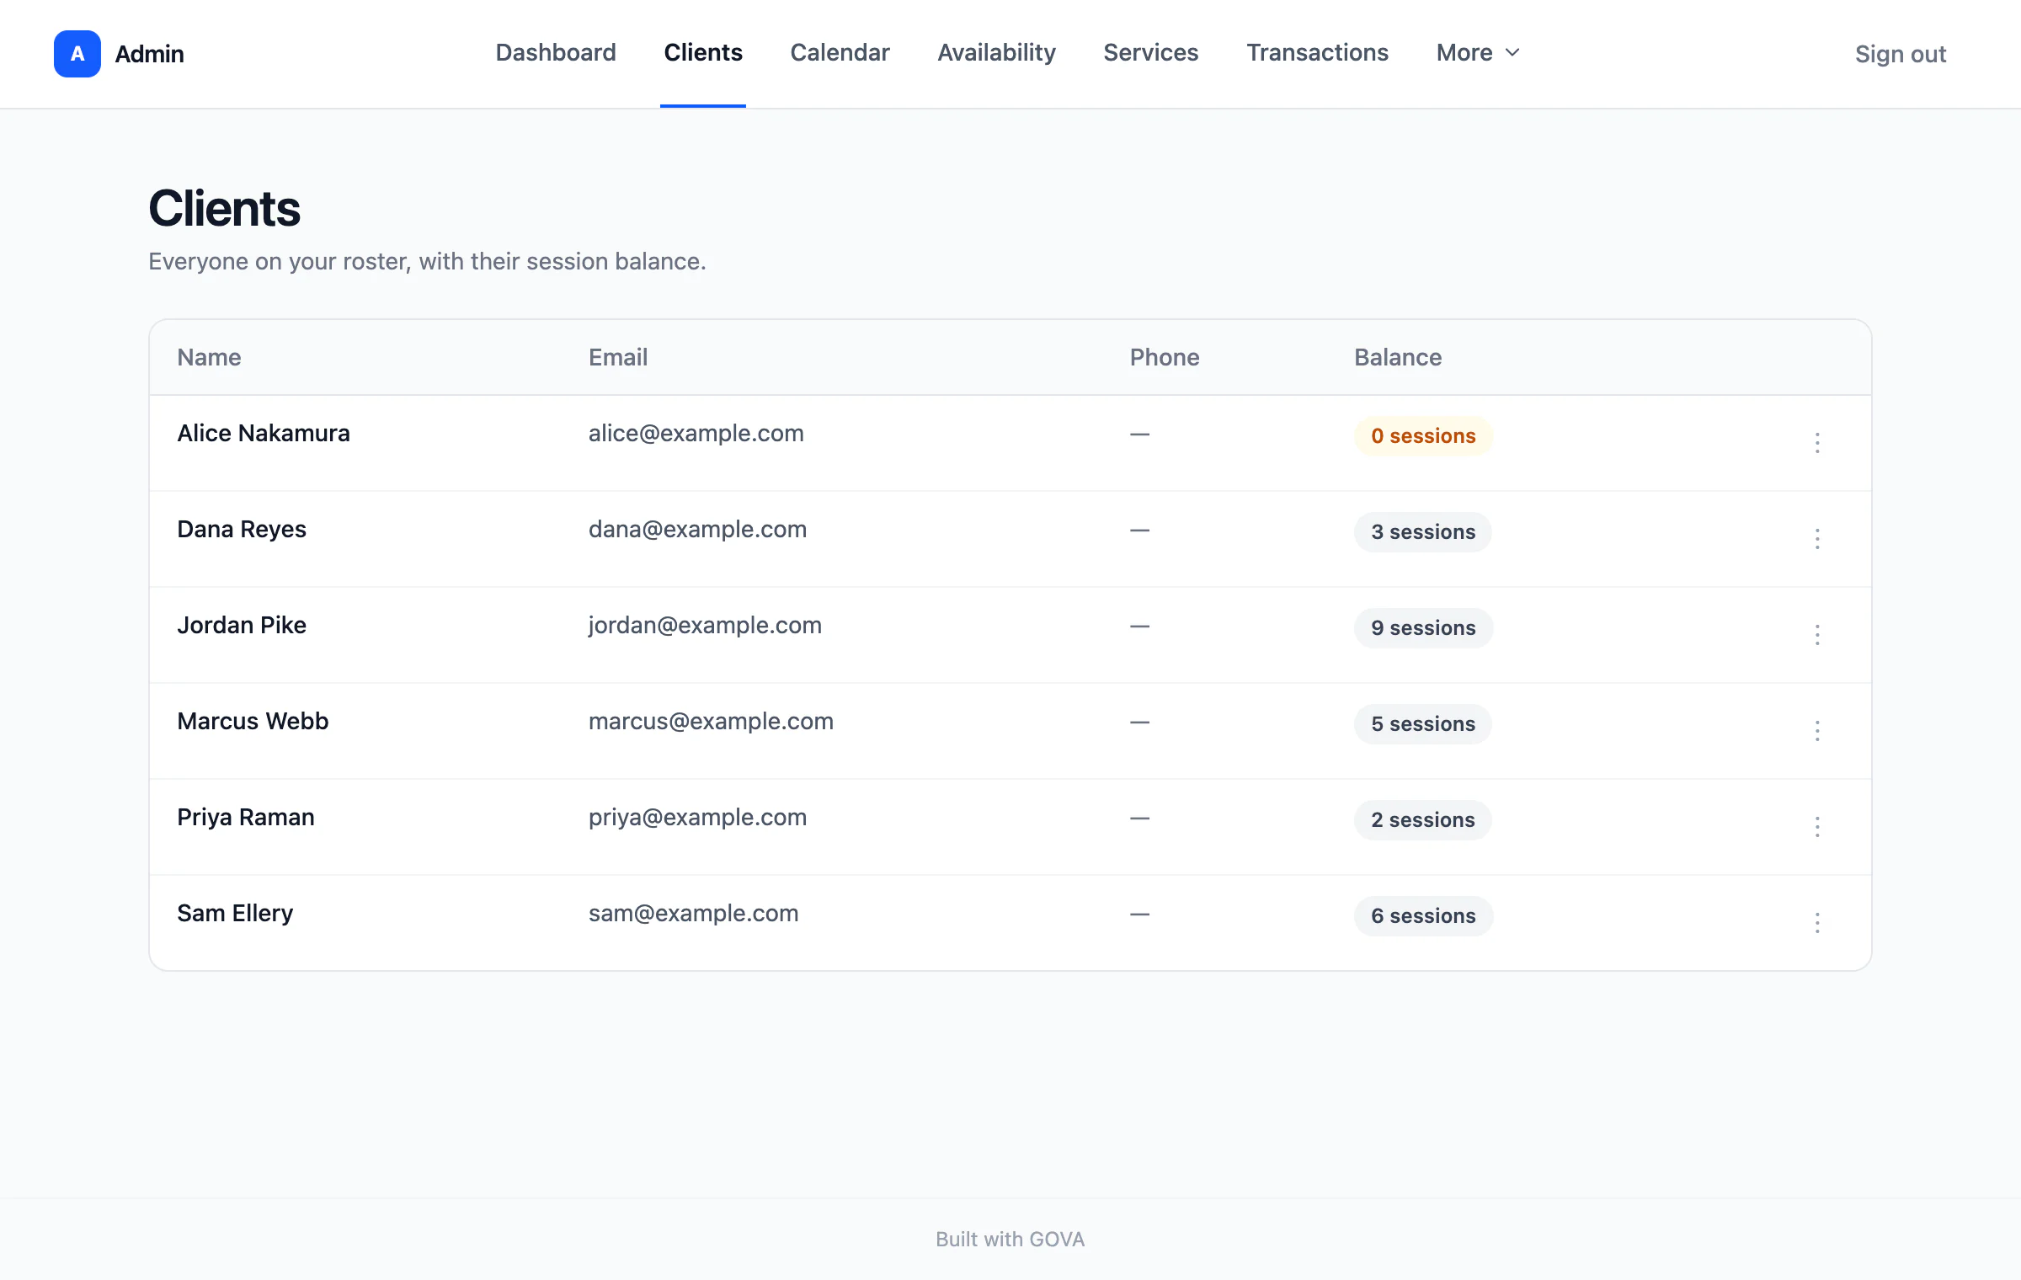Click the Email column header
Screen dimensions: 2021x1280
click(618, 357)
